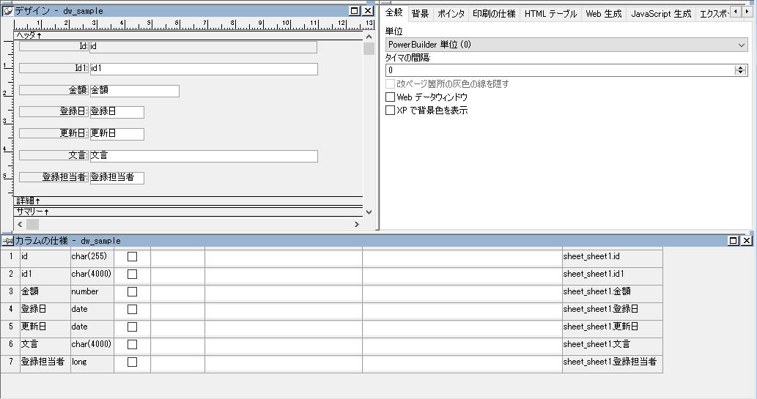
Task: Select the 登録日 field in design view
Action: [x=117, y=112]
